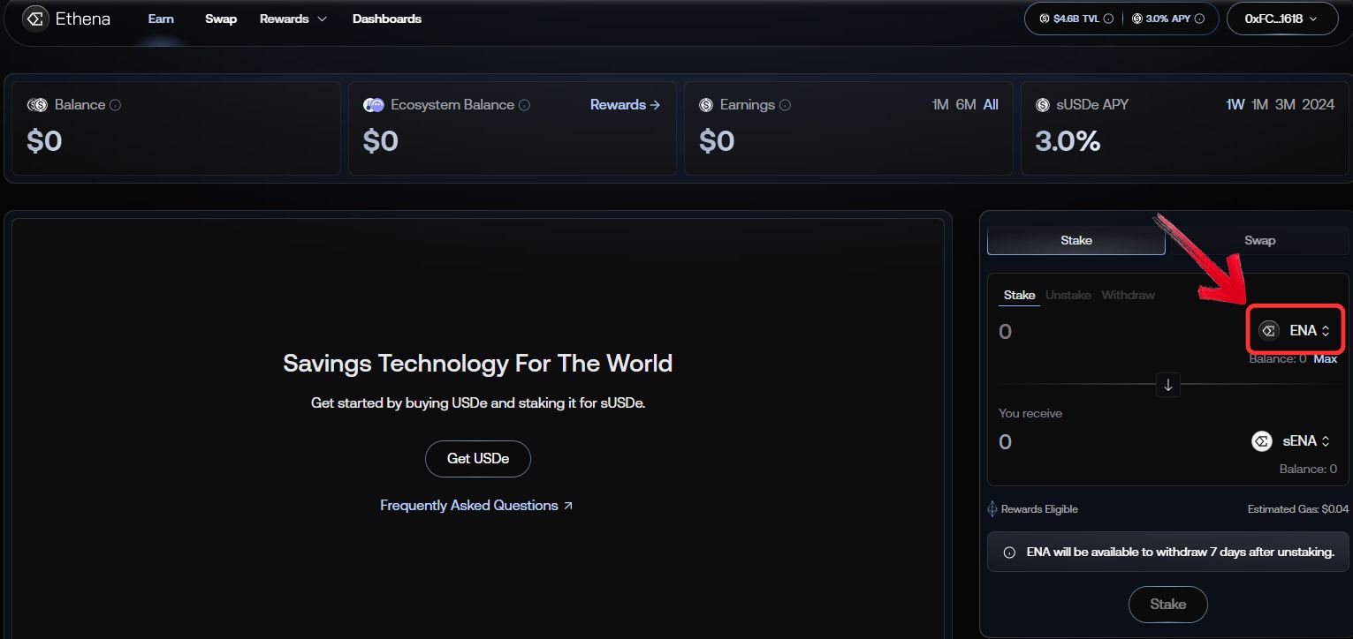
Task: Click the info icon beside 3.0% APY in header
Action: pyautogui.click(x=1199, y=19)
